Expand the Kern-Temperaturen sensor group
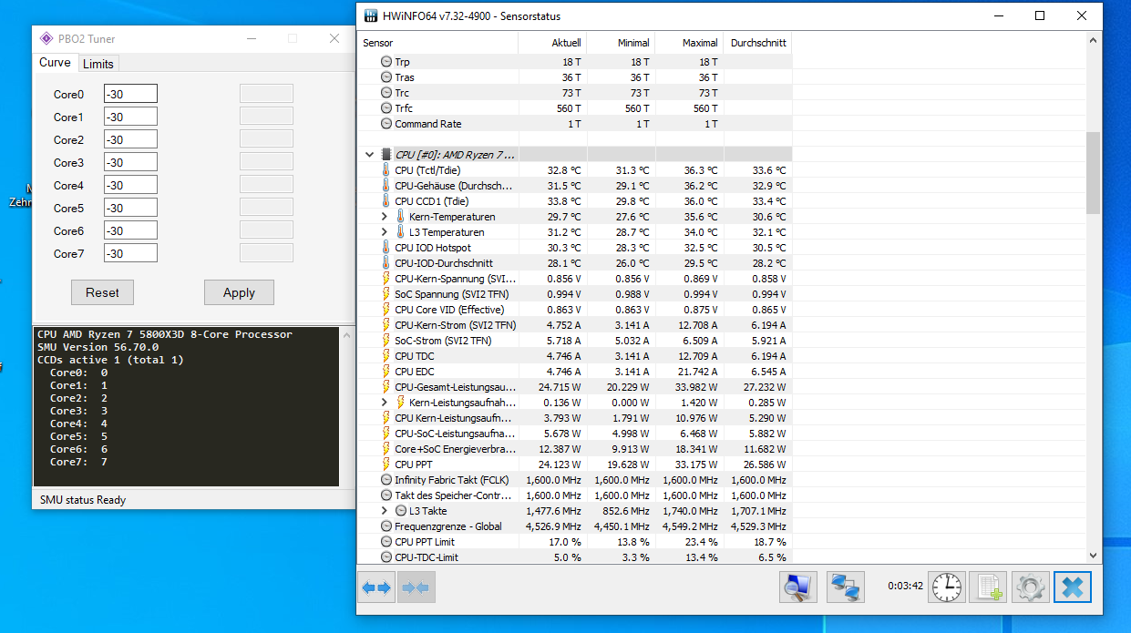 [x=385, y=217]
